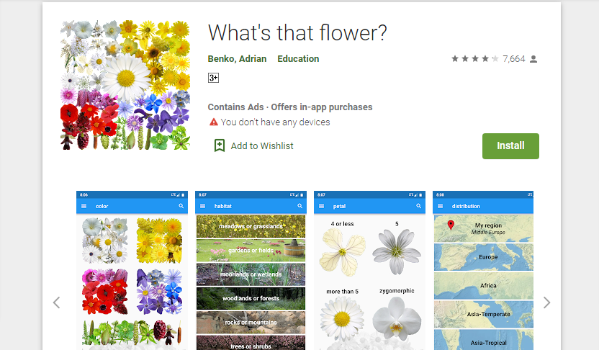Click the red location pin on map
Screen dimensions: 599x350
(x=451, y=225)
